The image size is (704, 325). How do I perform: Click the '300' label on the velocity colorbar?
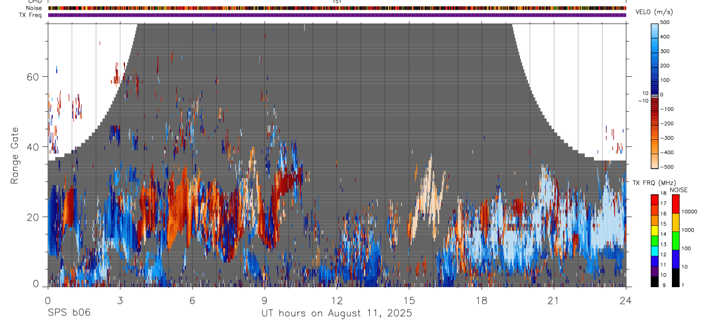coord(665,51)
